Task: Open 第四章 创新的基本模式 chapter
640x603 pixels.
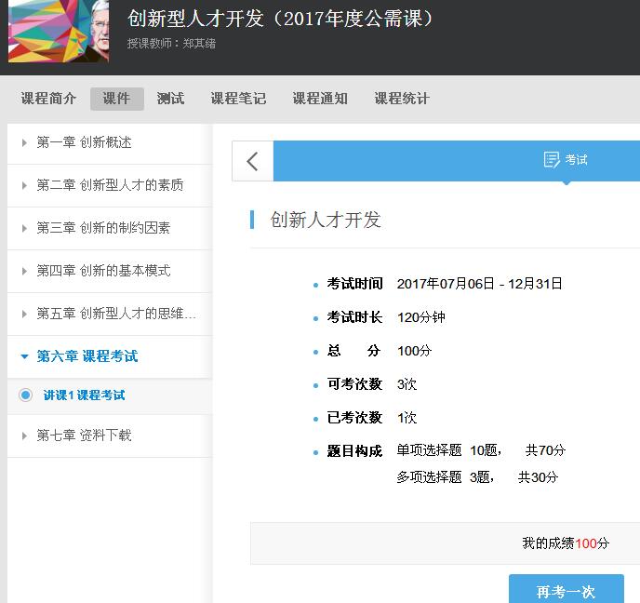Action: (103, 271)
